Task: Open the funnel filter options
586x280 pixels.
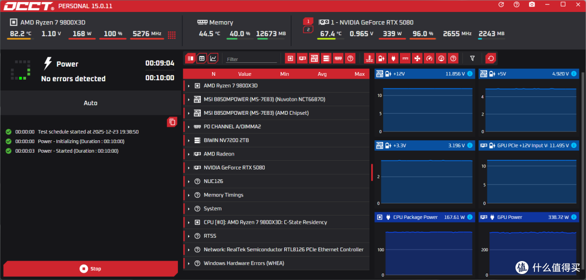Action: [x=473, y=58]
